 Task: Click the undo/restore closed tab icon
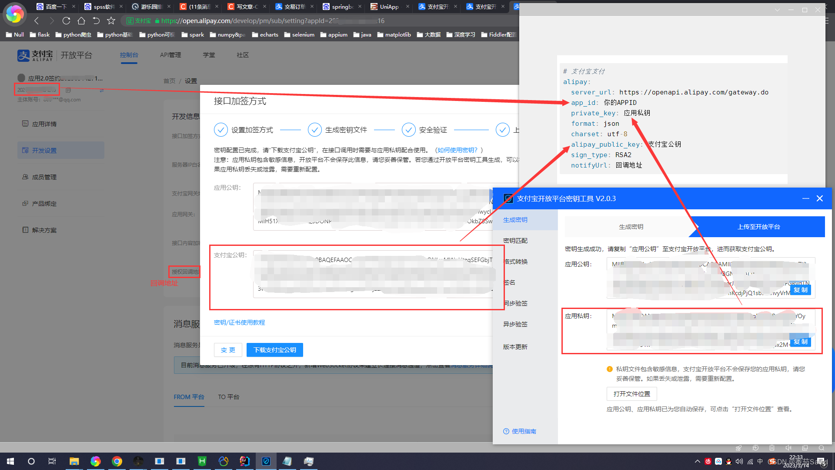pos(96,20)
